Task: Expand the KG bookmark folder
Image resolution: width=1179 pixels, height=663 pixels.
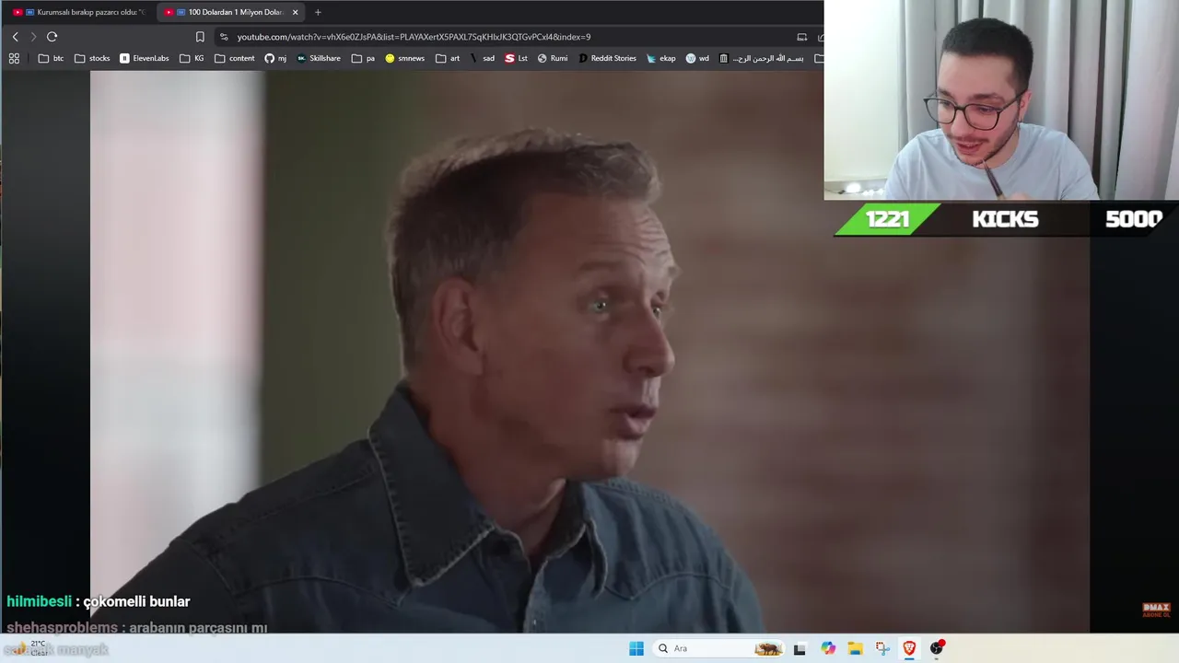Action: click(193, 58)
